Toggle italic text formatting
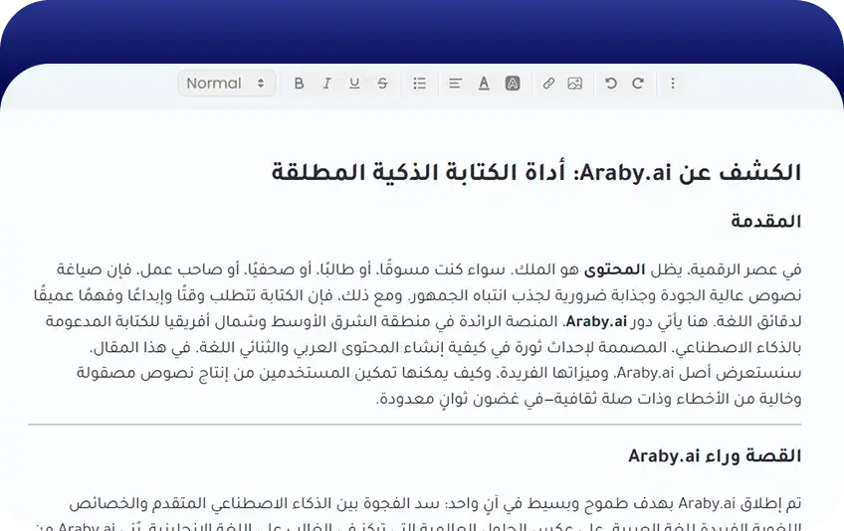 [326, 84]
